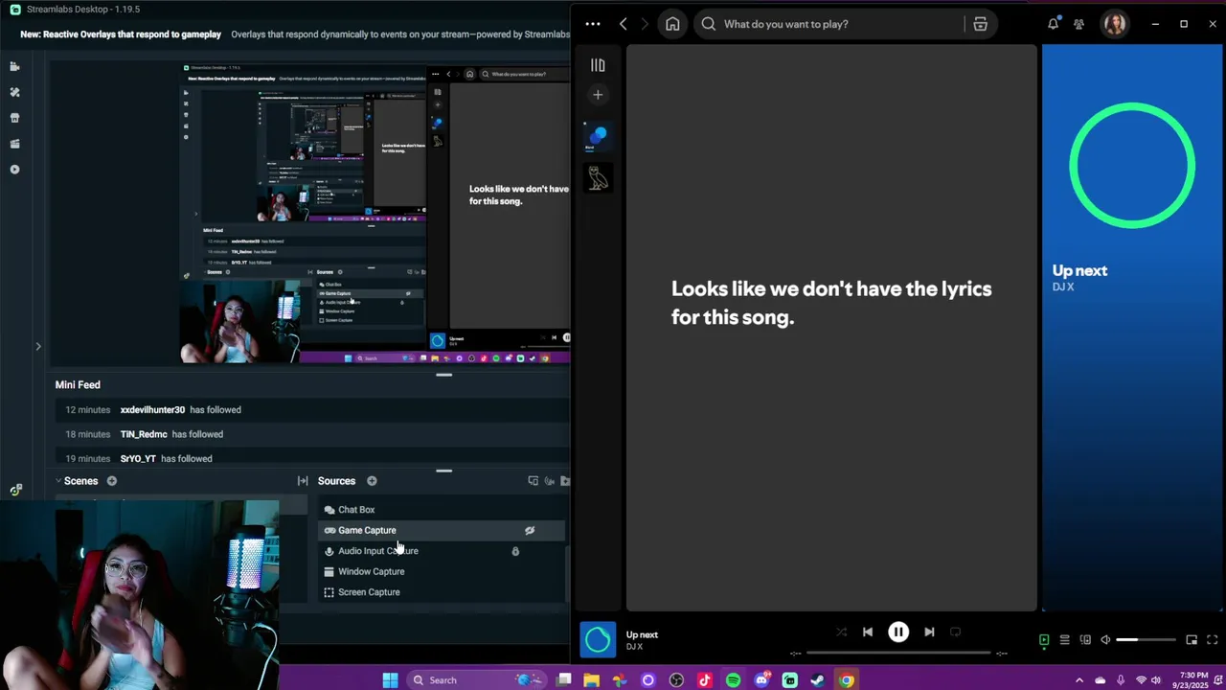Click Spotify song progress bar

898,654
